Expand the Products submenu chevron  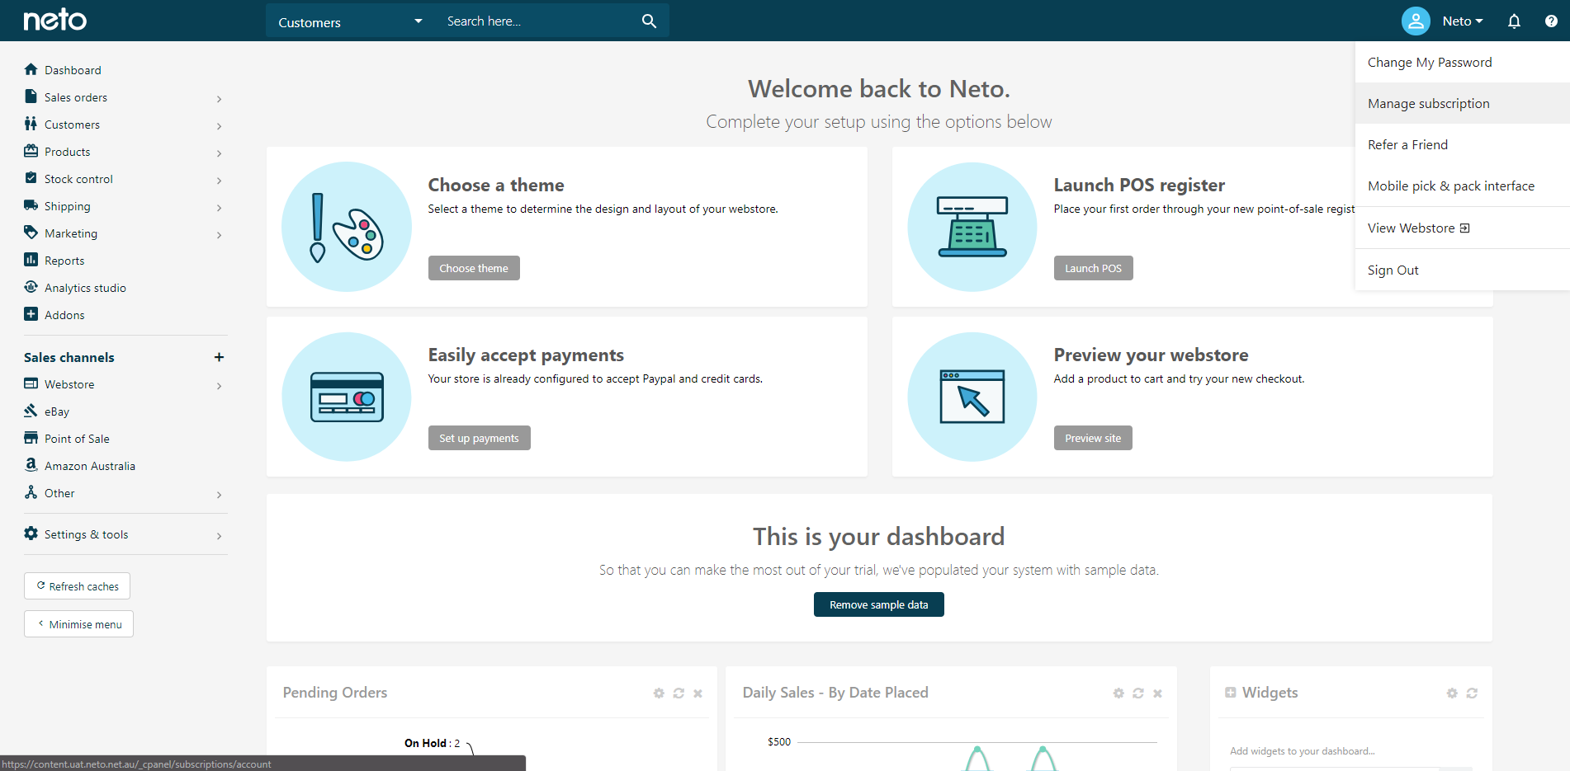[x=219, y=153]
